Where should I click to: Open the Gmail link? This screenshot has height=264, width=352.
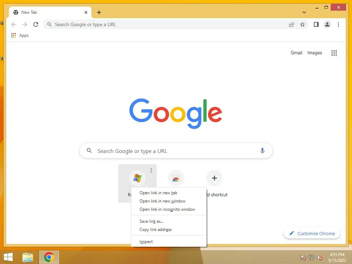click(x=296, y=53)
